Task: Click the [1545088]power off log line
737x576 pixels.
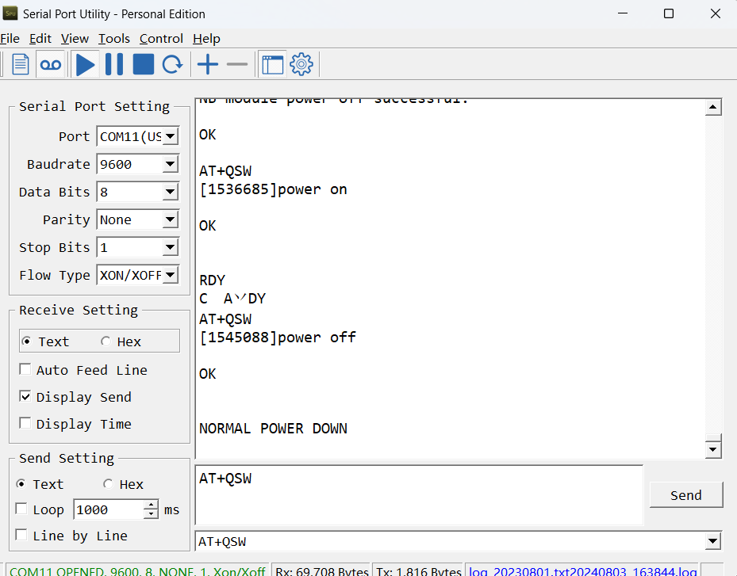Action: coord(278,337)
